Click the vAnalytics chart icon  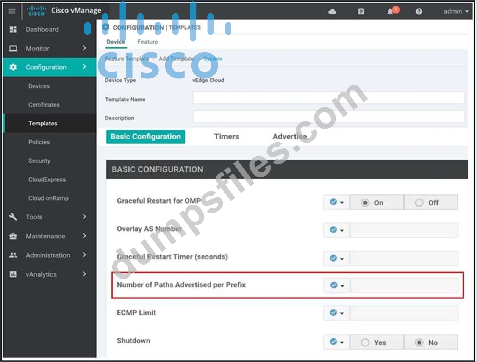click(x=13, y=274)
